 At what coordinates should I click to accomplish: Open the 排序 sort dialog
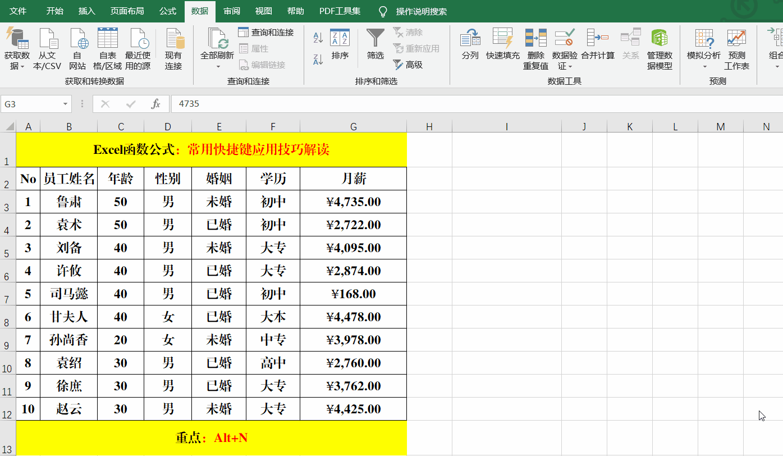(x=340, y=44)
